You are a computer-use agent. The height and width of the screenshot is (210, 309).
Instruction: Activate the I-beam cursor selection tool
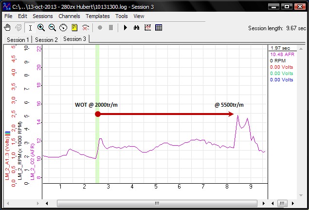pyautogui.click(x=30, y=28)
